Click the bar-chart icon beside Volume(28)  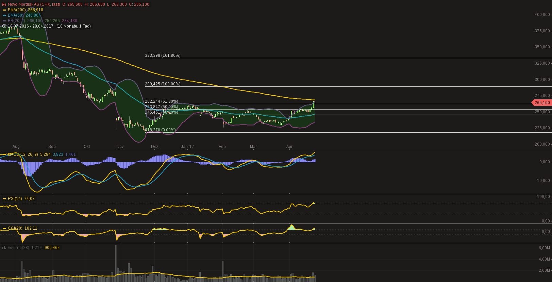click(x=4, y=248)
